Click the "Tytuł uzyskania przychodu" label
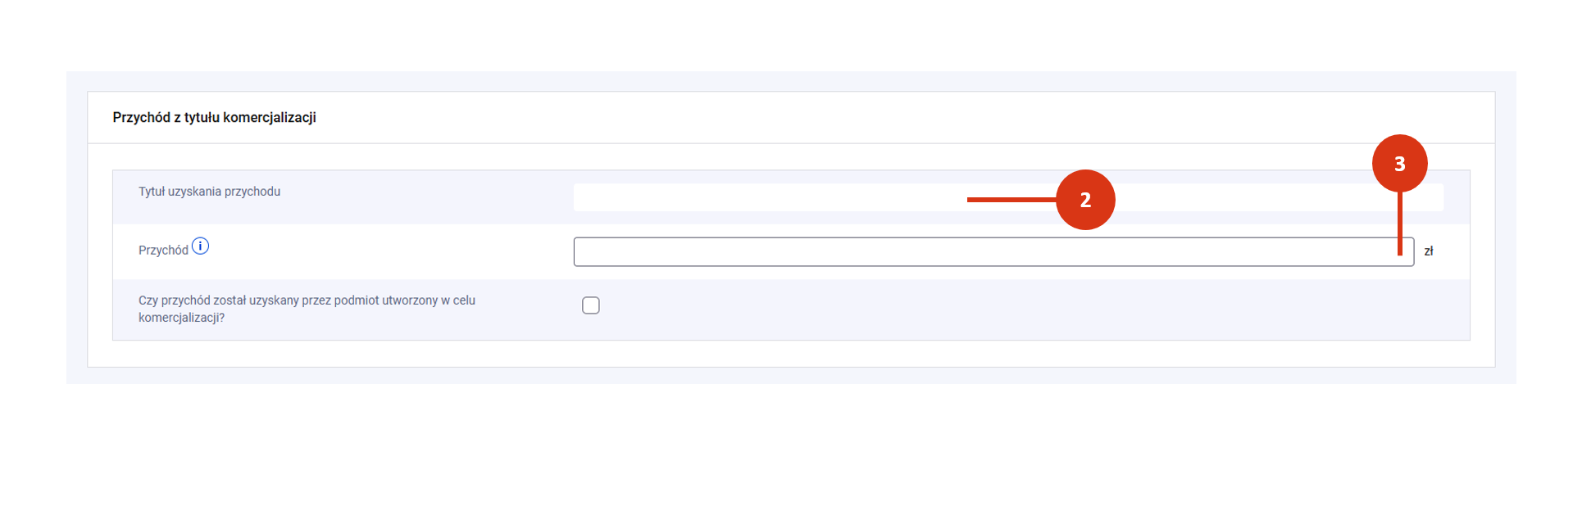This screenshot has width=1573, height=515. [x=209, y=192]
